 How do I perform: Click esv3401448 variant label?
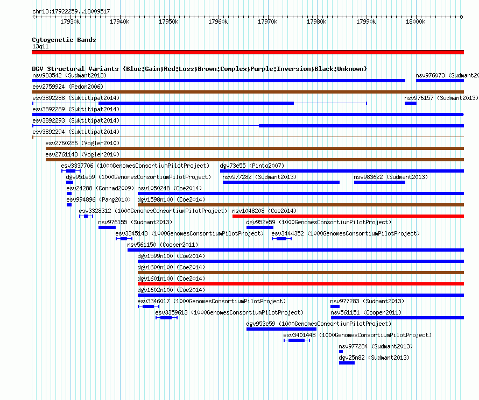click(357, 335)
